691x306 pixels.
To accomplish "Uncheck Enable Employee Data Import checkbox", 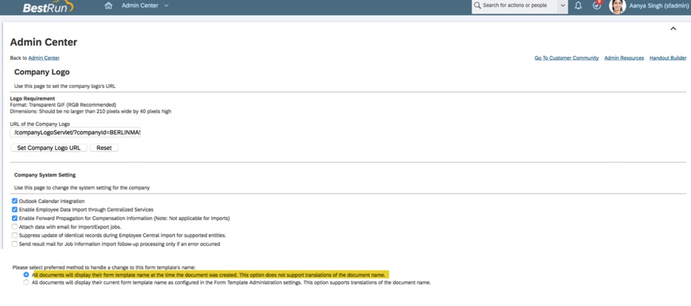I will coord(15,210).
